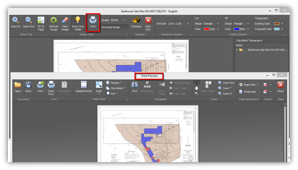Click Open in Print Preview Document group

pos(18,87)
